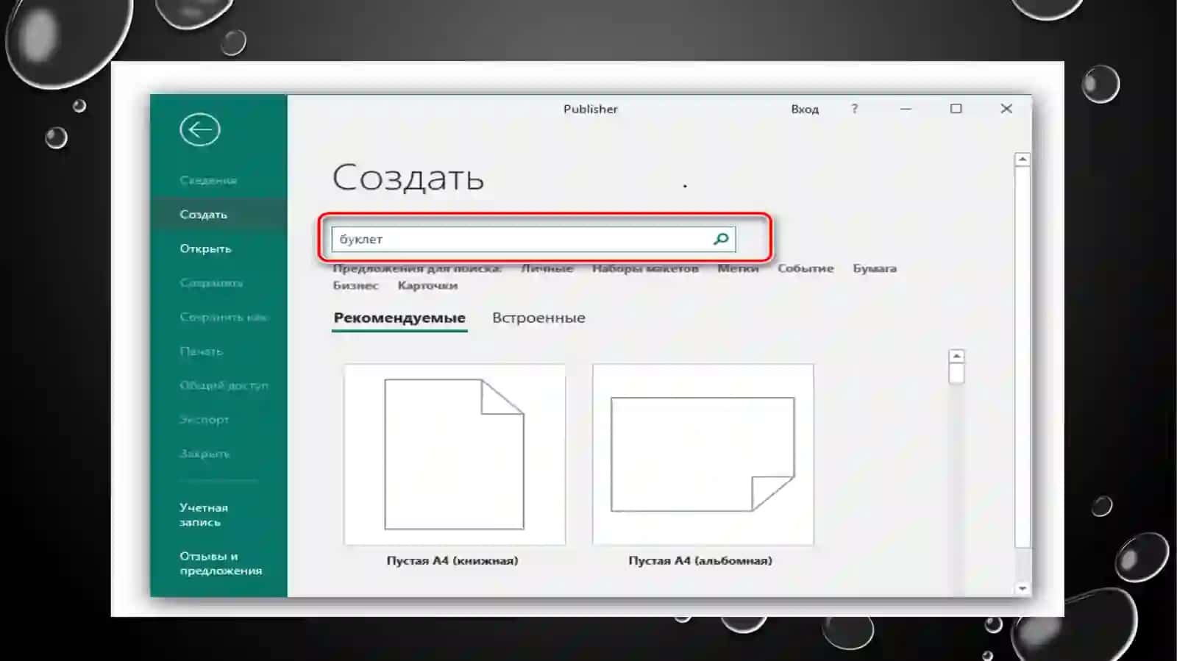Select Пустая A4 (альбомная) template thumbnail
Image resolution: width=1177 pixels, height=661 pixels.
[703, 454]
